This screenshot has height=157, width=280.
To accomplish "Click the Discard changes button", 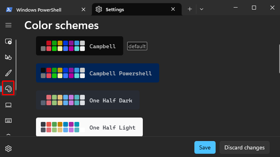I will pyautogui.click(x=244, y=147).
